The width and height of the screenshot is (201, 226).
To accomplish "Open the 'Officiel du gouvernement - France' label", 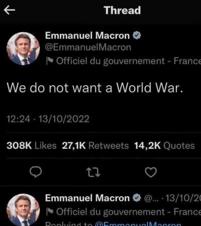I will tap(129, 61).
